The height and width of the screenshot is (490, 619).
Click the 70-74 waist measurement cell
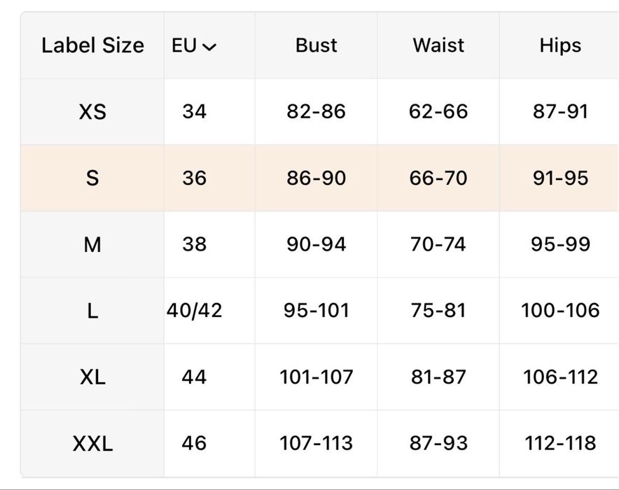click(x=438, y=245)
